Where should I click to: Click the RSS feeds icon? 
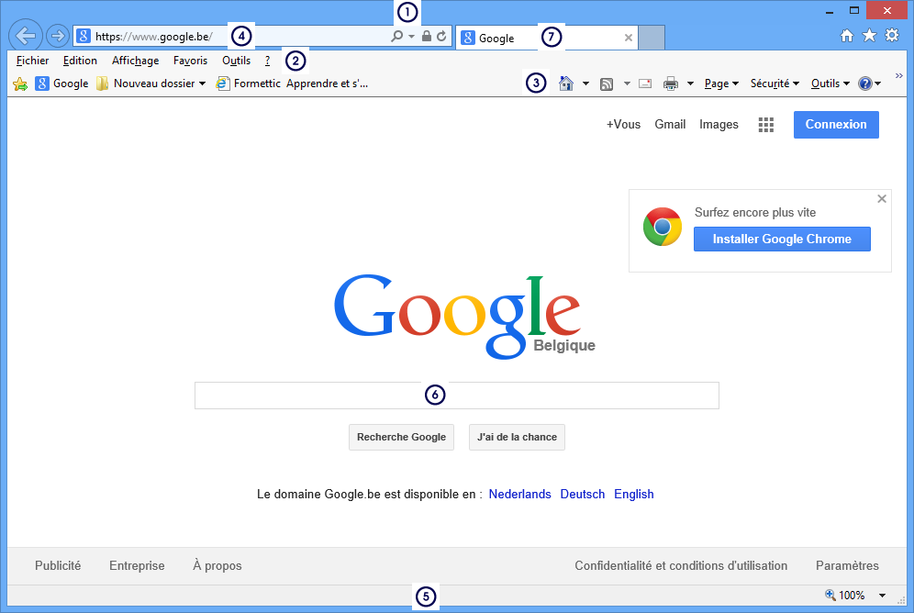pyautogui.click(x=607, y=84)
